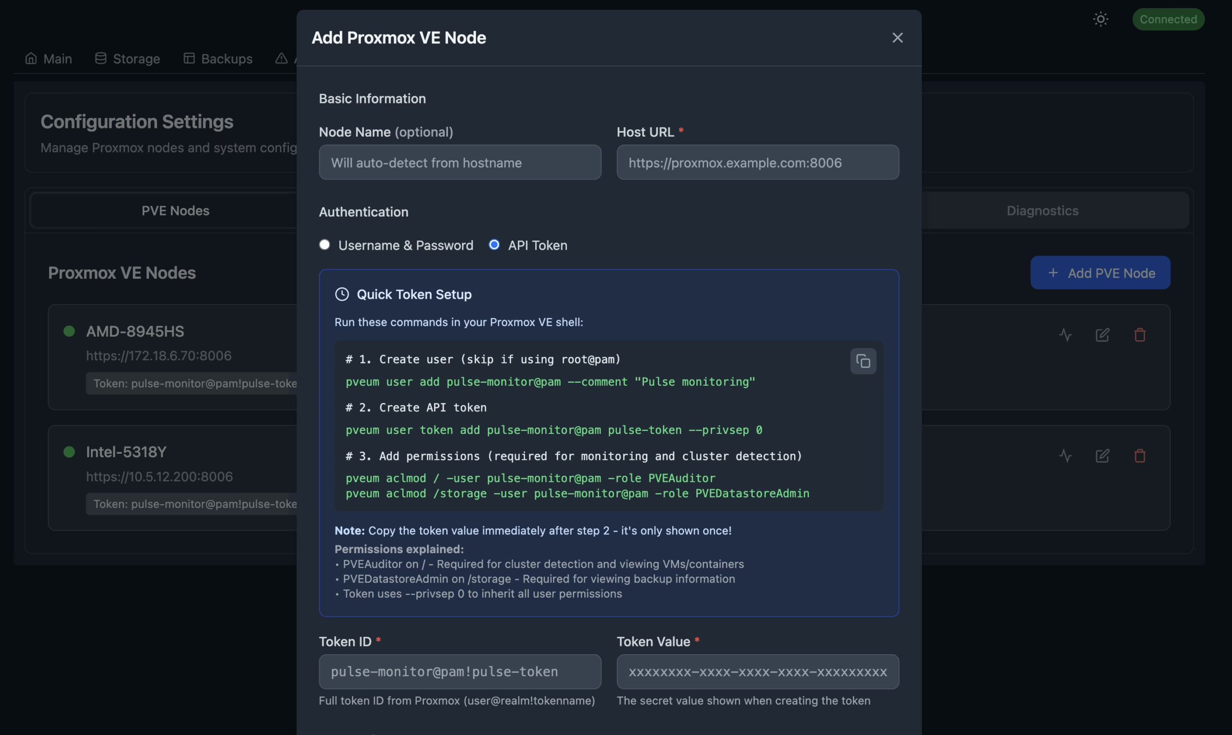Click the Configuration Settings heading

pos(137,122)
